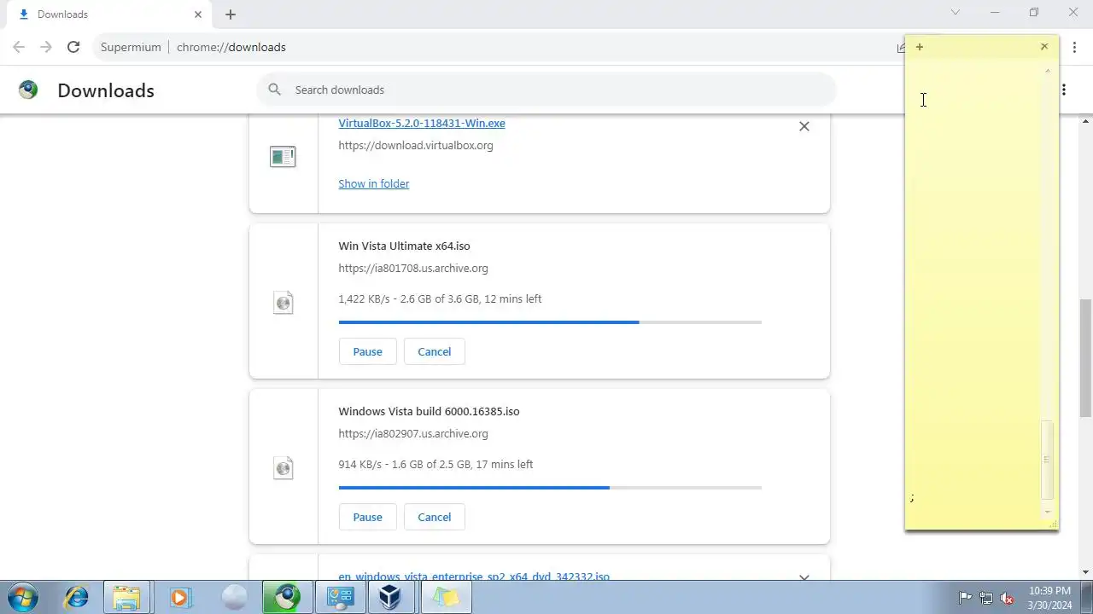The image size is (1093, 614).
Task: Click the Windows Vista build 6000.16385.iso filename
Action: pyautogui.click(x=429, y=411)
